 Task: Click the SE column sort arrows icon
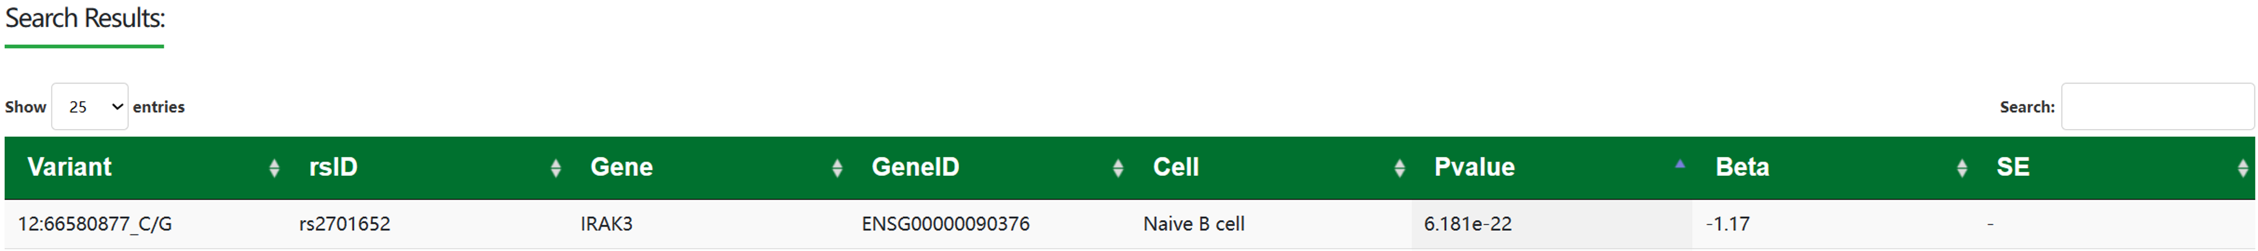pyautogui.click(x=2242, y=168)
